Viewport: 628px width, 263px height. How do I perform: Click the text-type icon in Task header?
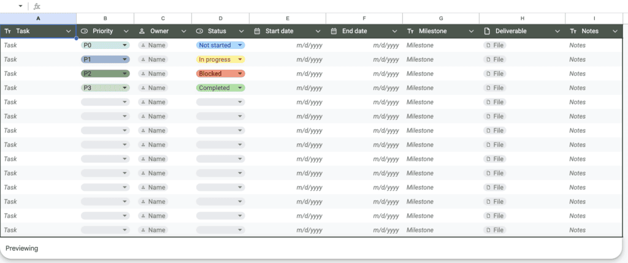(x=7, y=31)
